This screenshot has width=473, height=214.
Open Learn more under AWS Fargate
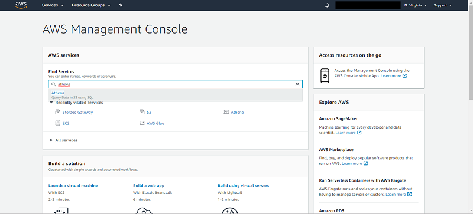tap(396, 195)
